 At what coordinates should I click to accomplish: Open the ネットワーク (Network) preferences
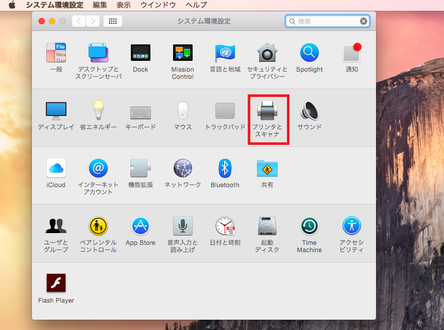pos(182,168)
